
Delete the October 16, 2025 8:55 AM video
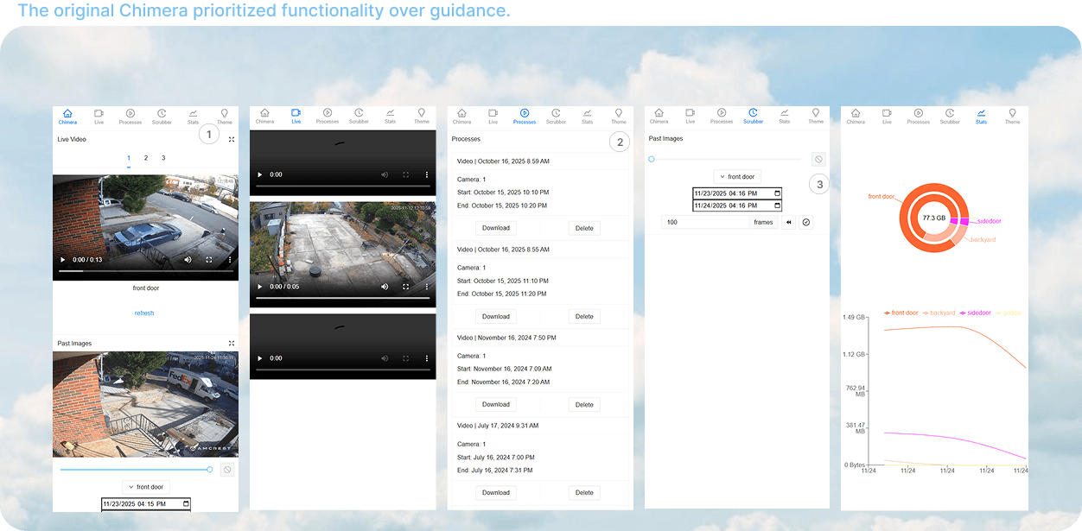point(584,316)
